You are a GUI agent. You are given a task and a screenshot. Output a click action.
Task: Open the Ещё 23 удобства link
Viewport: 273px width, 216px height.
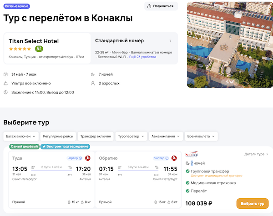(x=142, y=57)
